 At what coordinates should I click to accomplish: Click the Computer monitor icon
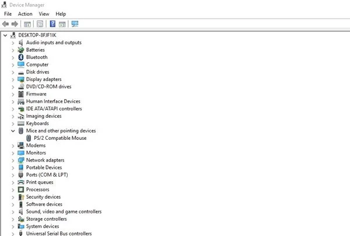coord(21,65)
